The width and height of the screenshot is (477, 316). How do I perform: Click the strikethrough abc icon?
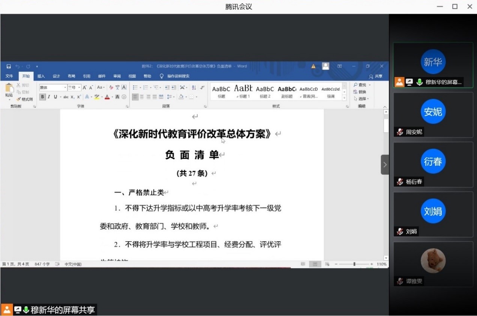(66, 97)
